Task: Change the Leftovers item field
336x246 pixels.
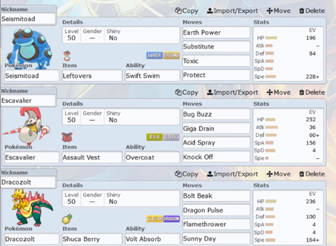Action: pos(92,76)
